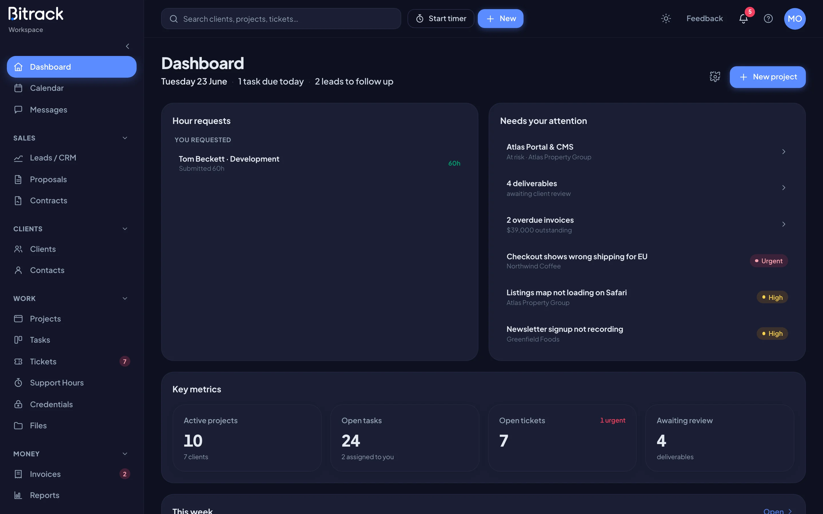Viewport: 823px width, 514px height.
Task: Open the Dashboard sidebar item
Action: coord(71,67)
